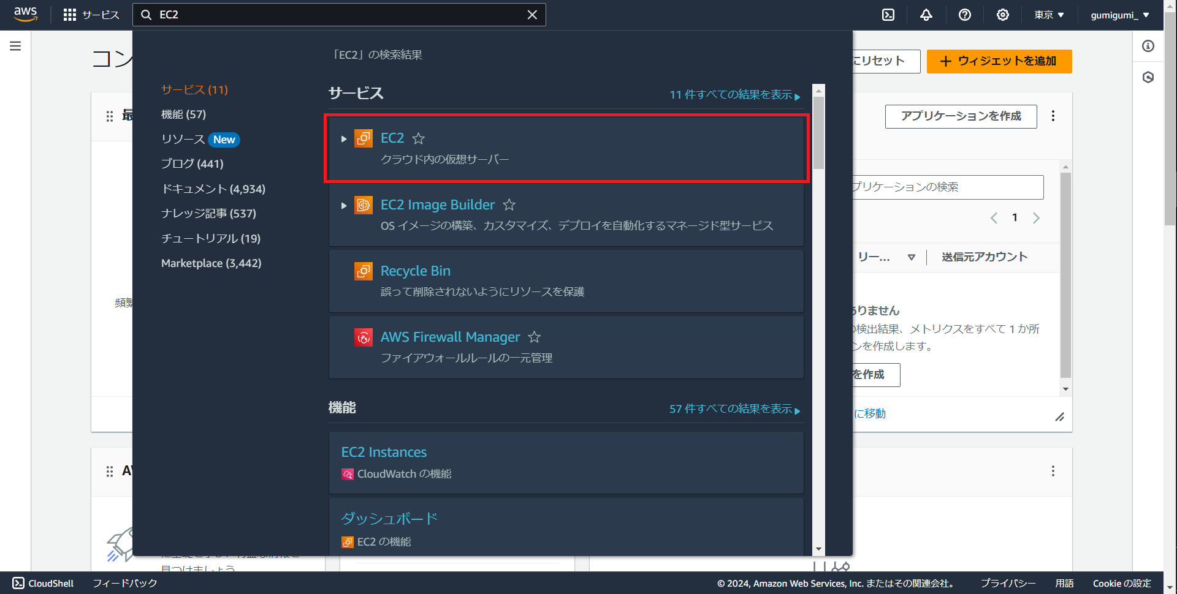Star the EC2 Image Builder result
1177x594 pixels.
tap(509, 205)
